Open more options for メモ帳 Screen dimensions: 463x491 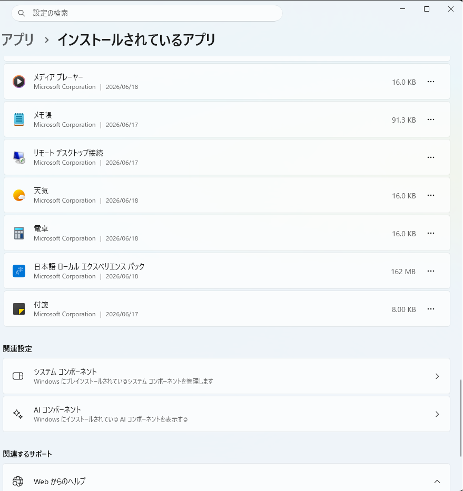pos(431,119)
